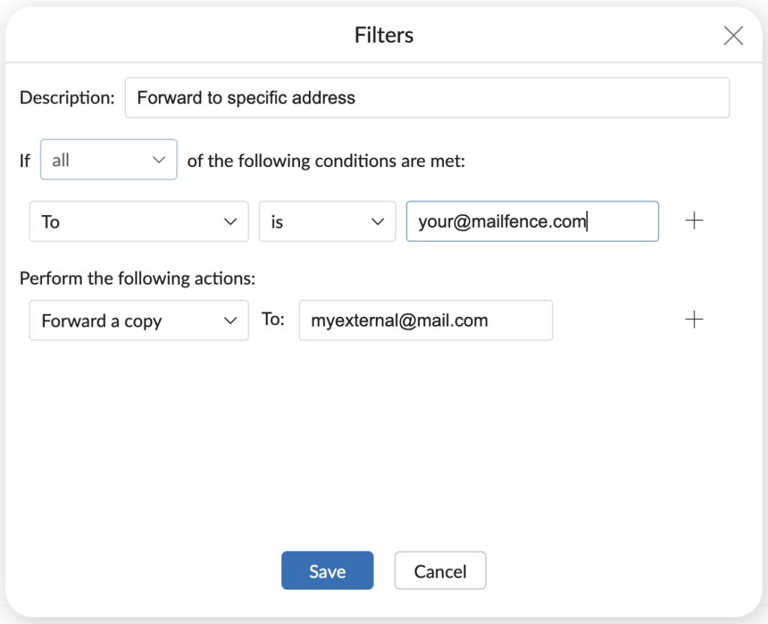Open the 'To' header field dropdown
This screenshot has height=624, width=768.
point(138,222)
